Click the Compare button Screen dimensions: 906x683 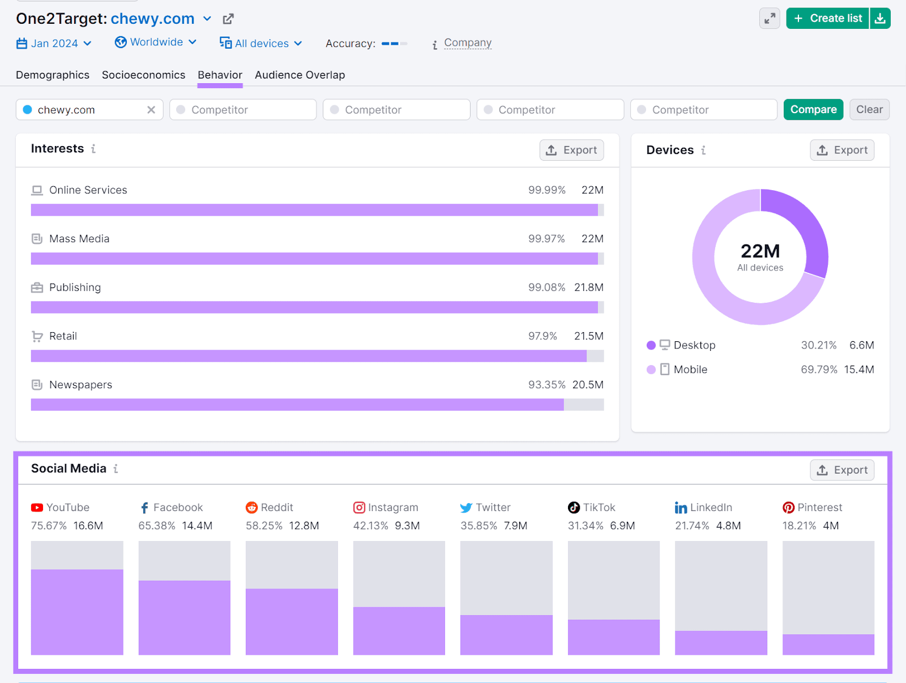(813, 109)
